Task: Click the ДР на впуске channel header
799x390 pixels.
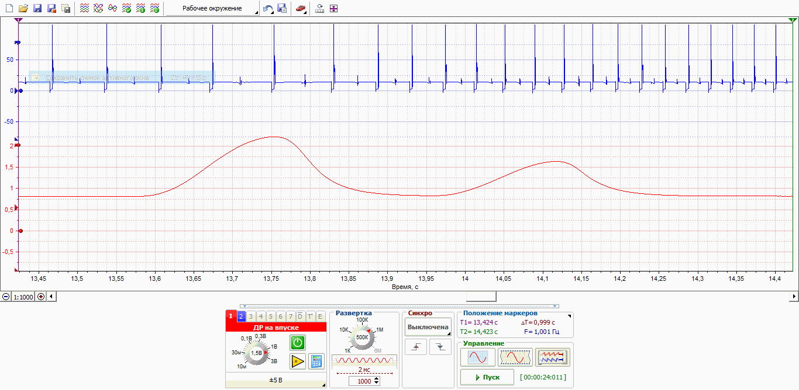Action: (x=275, y=327)
